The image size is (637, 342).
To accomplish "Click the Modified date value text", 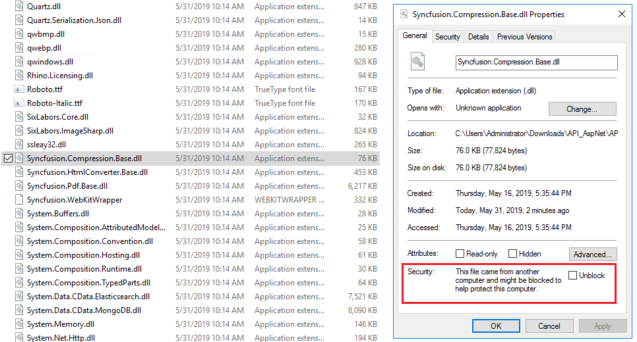I will 512,210.
